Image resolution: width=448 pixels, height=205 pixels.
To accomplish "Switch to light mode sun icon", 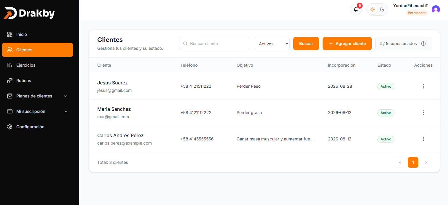I will [373, 9].
